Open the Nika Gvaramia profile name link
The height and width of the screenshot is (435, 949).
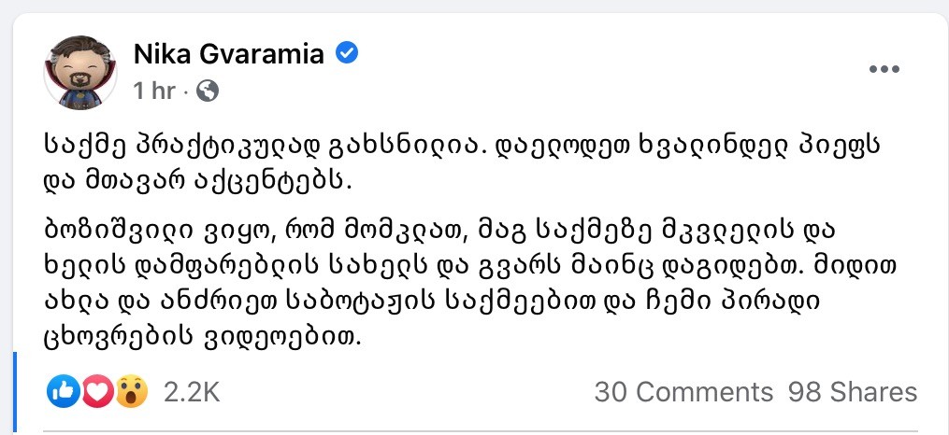click(228, 54)
